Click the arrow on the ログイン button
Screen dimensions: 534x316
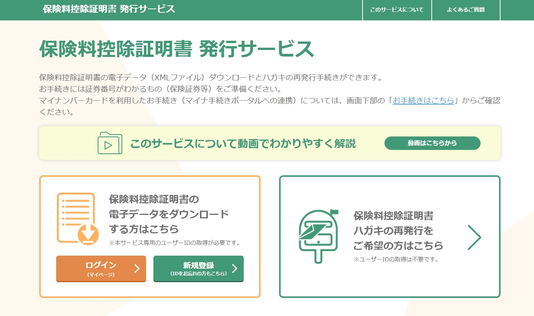(x=137, y=268)
